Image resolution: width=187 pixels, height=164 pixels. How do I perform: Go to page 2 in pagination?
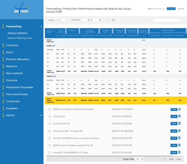165,159
